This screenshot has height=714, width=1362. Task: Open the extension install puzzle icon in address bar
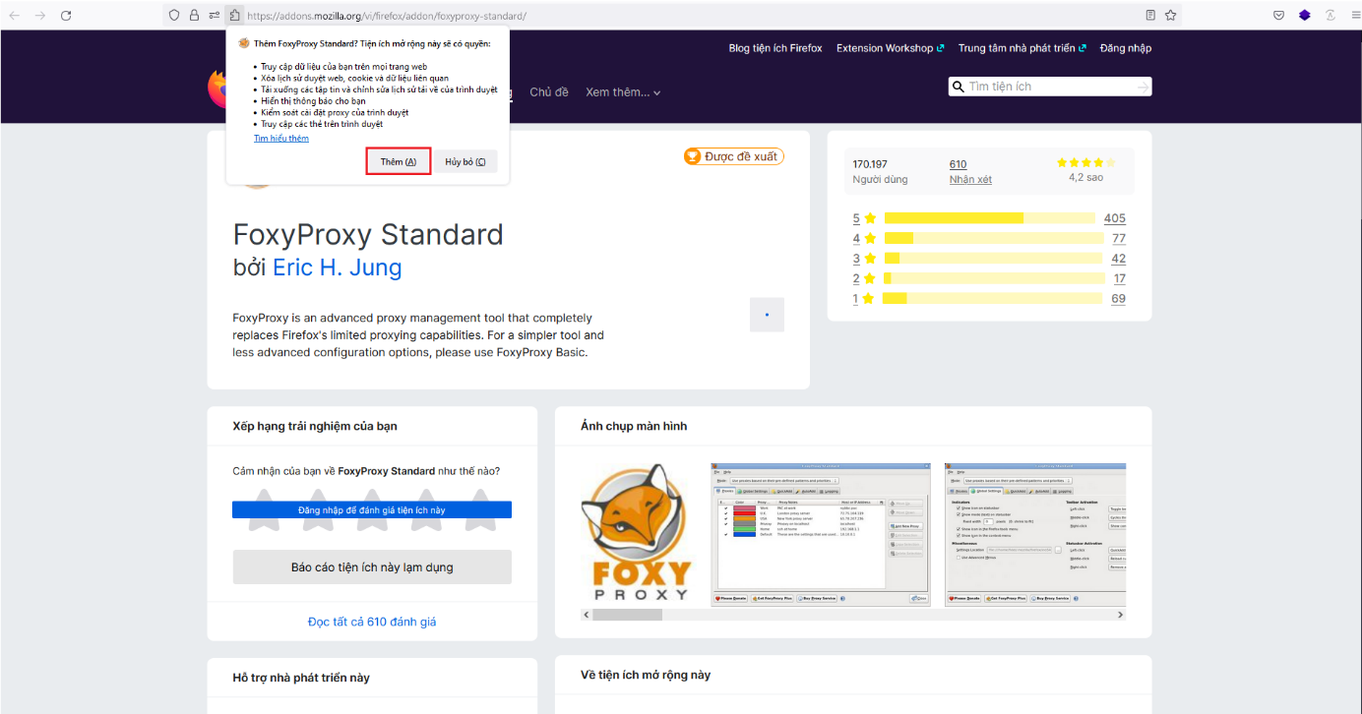point(234,16)
